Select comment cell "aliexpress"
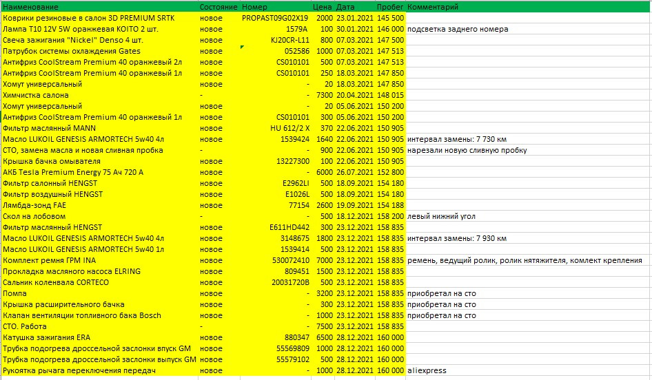Image resolution: width=652 pixels, height=380 pixels. (x=528, y=370)
